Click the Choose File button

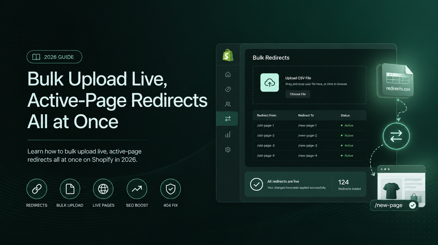(x=298, y=94)
